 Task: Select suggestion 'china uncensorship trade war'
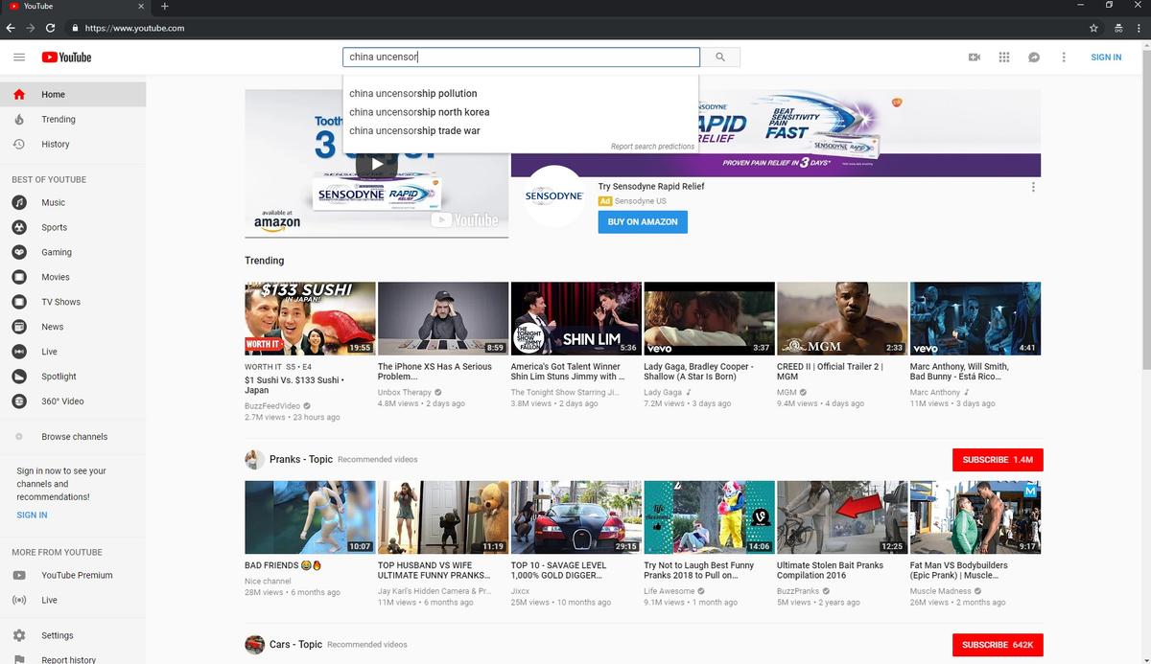(414, 130)
